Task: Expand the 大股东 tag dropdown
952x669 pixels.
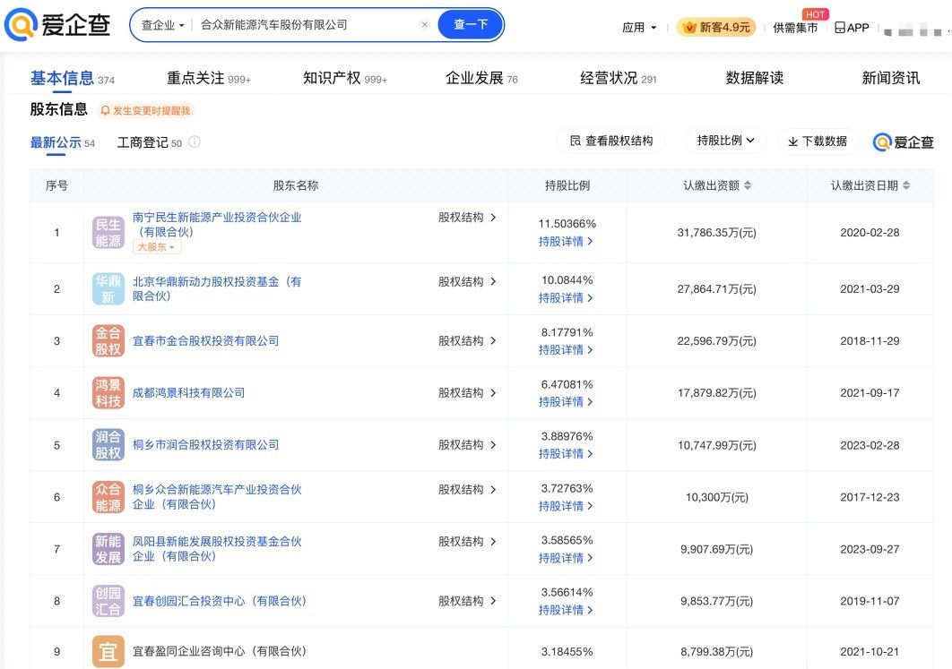Action: coord(156,247)
